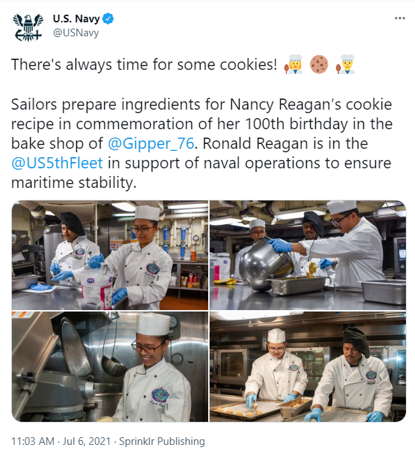Follow the @Gipper_76 mention link
Viewport: 415px width, 454px height.
[x=151, y=143]
